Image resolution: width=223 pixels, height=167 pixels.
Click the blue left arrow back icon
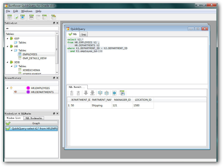click(x=114, y=93)
